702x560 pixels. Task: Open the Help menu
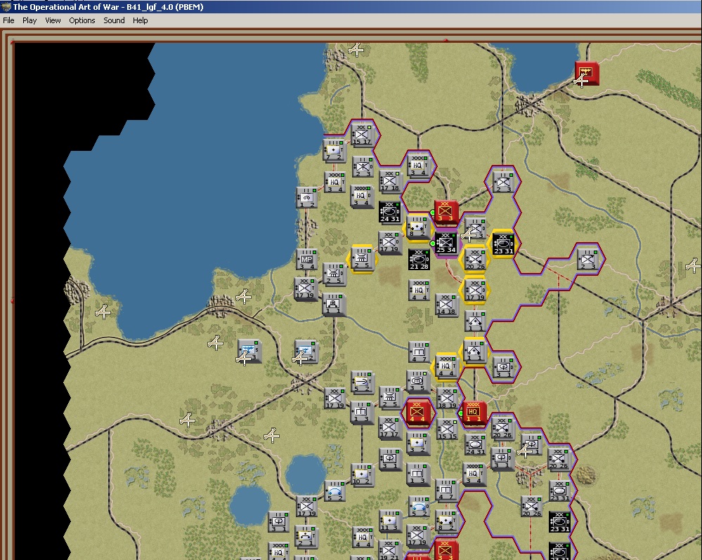point(140,20)
